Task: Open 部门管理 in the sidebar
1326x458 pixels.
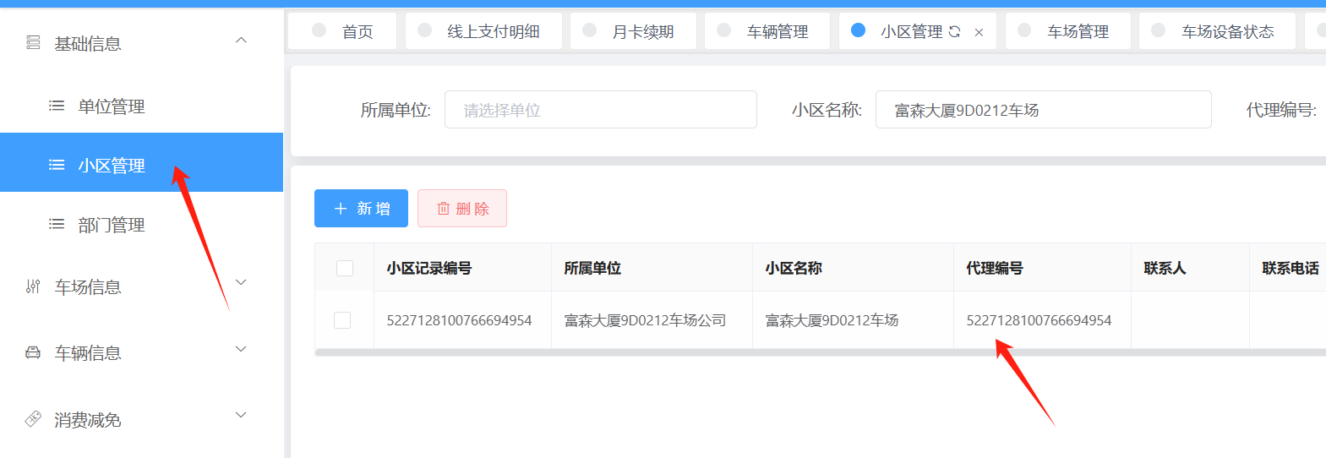Action: point(142,225)
